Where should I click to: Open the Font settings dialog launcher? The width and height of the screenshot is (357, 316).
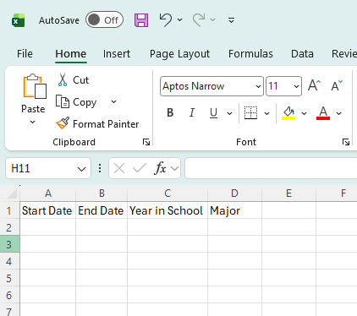[x=346, y=142]
